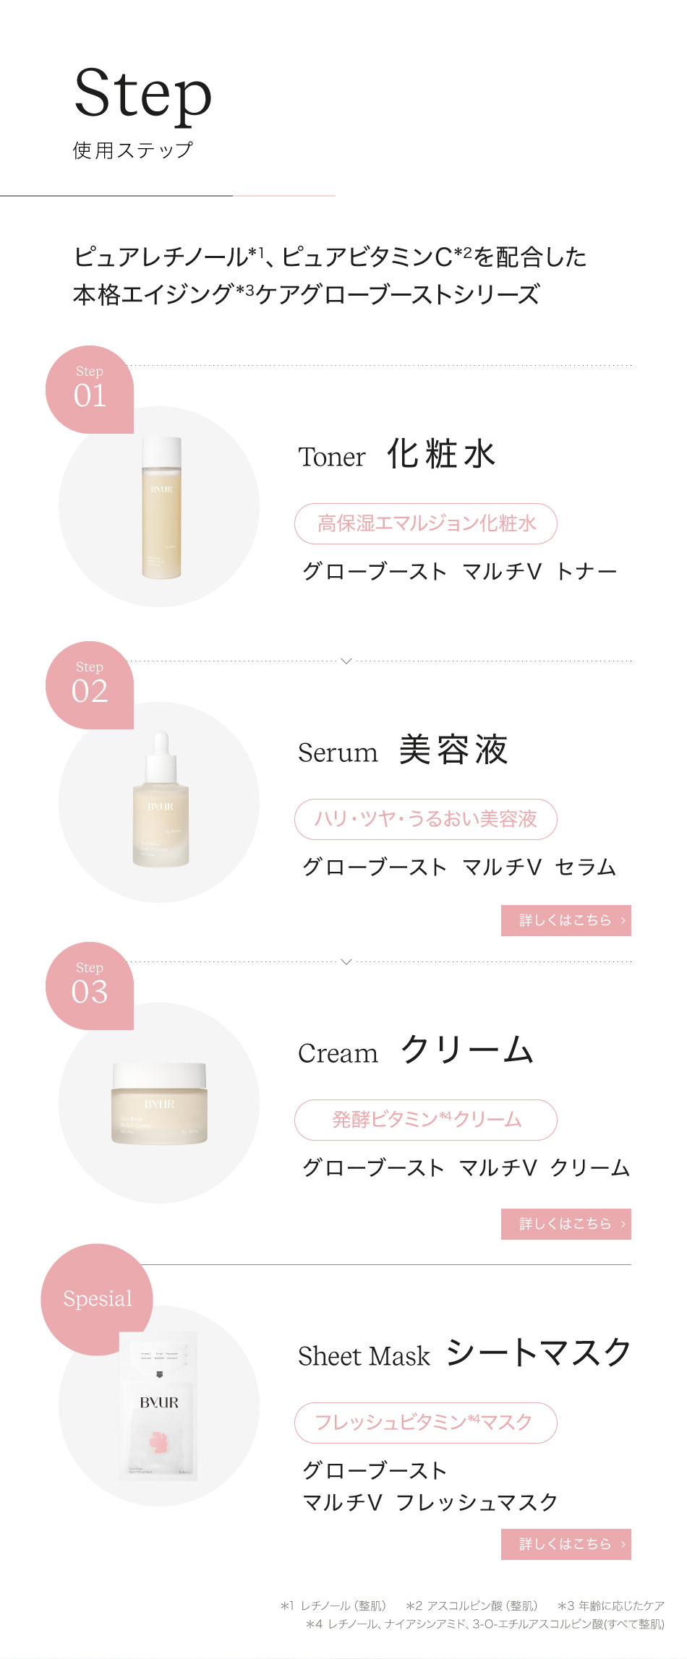
Task: Click the グローブースト マルチV セラム product name
Action: click(458, 867)
